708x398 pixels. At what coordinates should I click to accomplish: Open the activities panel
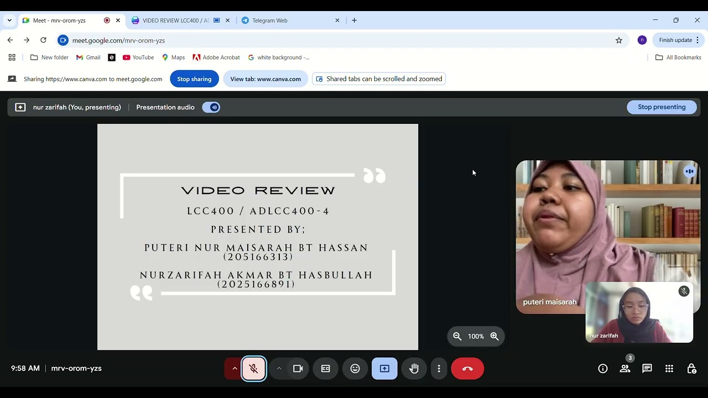click(x=669, y=369)
